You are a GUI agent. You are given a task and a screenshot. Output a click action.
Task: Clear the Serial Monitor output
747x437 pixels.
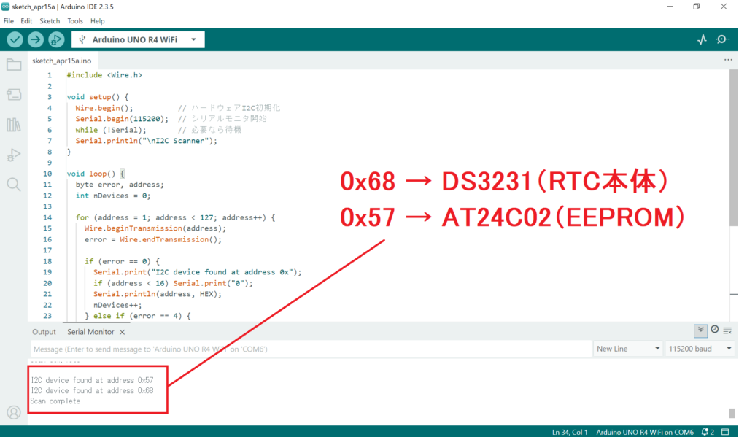click(x=727, y=330)
